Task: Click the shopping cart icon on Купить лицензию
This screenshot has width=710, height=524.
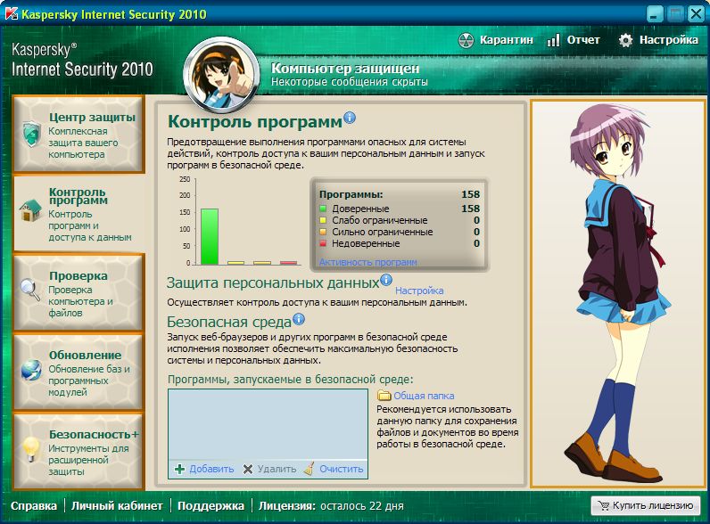Action: coord(604,505)
